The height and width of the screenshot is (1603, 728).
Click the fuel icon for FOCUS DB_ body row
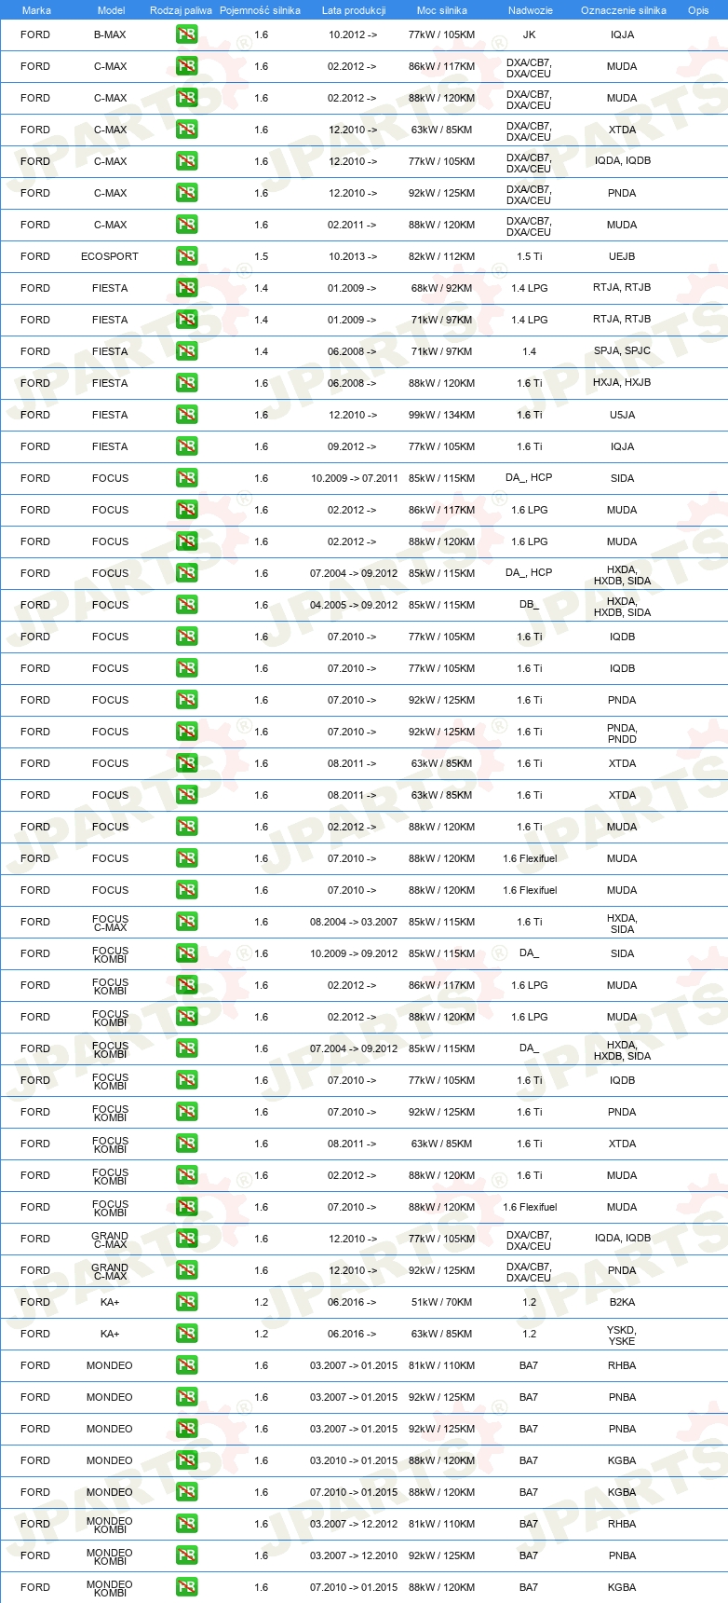point(186,605)
